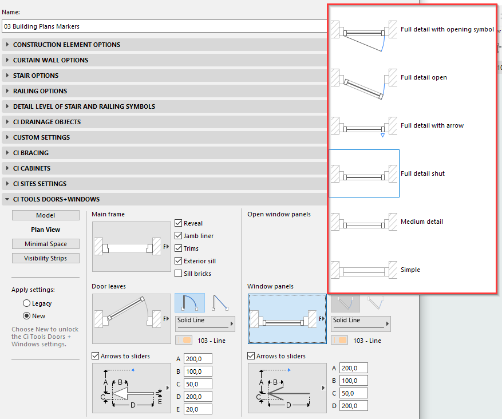The height and width of the screenshot is (419, 502).
Task: Open the Door leaves preview picker
Action: click(132, 319)
